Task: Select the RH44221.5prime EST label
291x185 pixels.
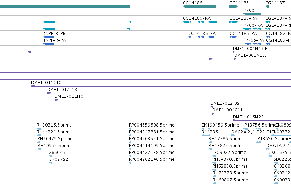Action: pyautogui.click(x=54, y=132)
